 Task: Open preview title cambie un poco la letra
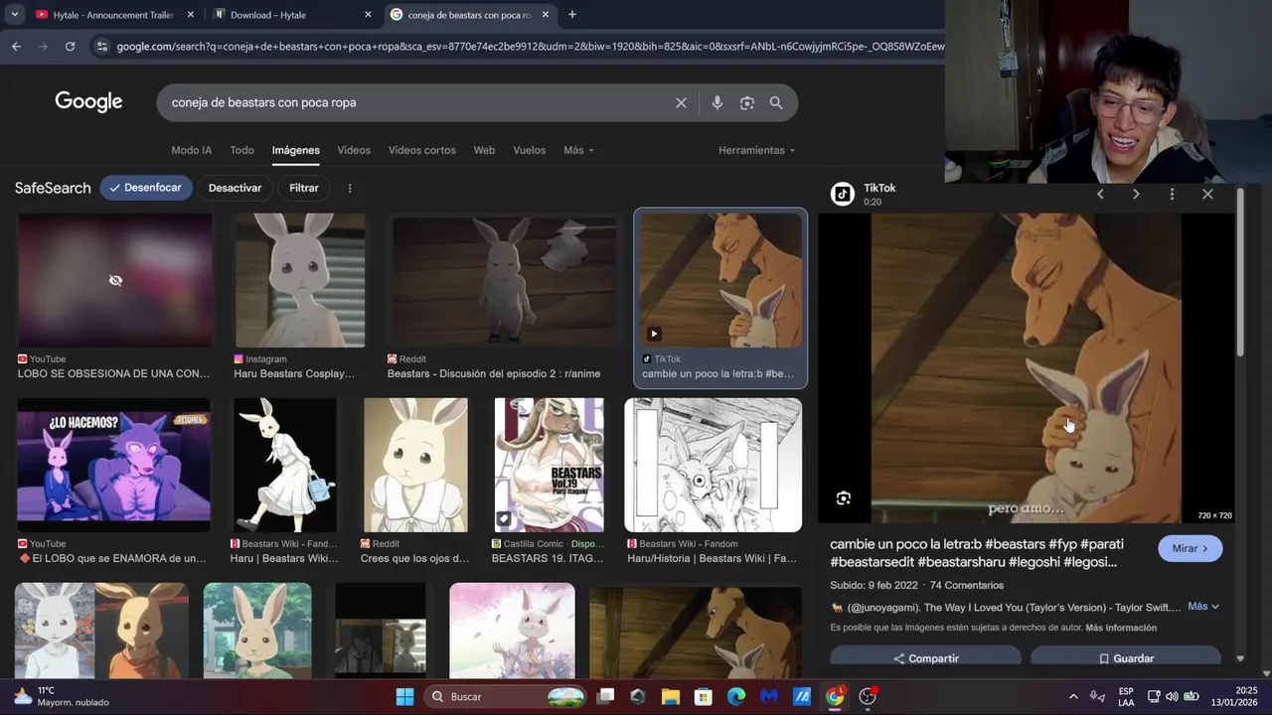tap(977, 553)
